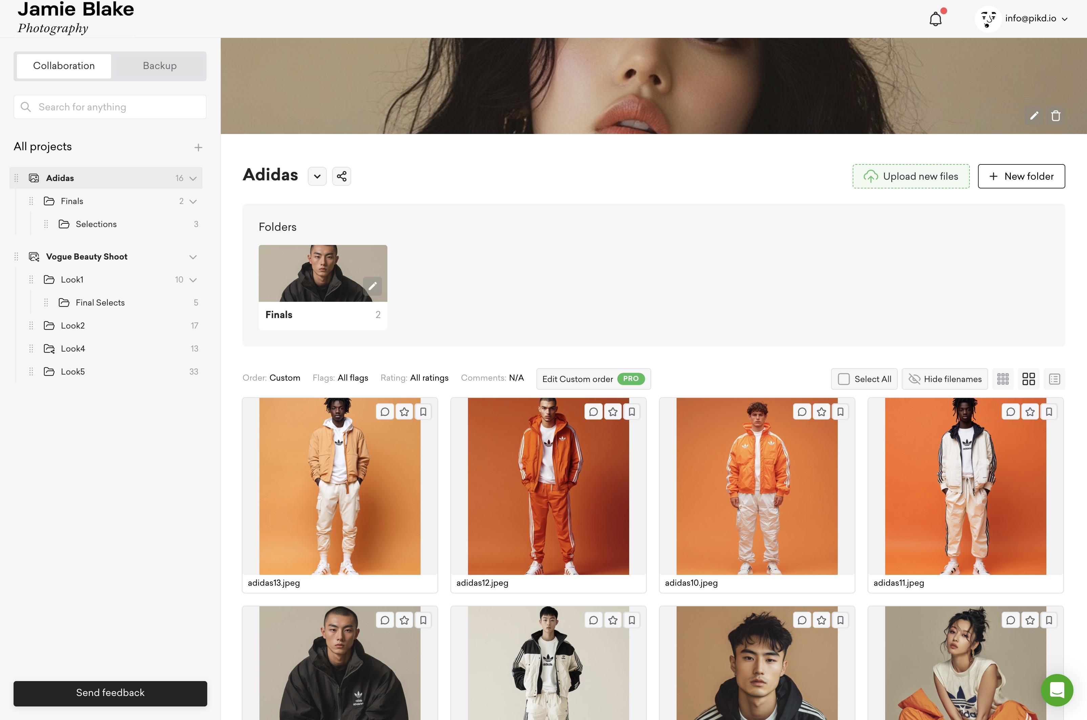This screenshot has height=720, width=1087.
Task: Switch to large grid view
Action: [x=1028, y=379]
